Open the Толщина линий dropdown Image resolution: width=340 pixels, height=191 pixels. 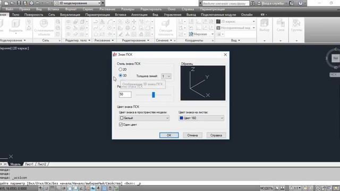(x=166, y=76)
